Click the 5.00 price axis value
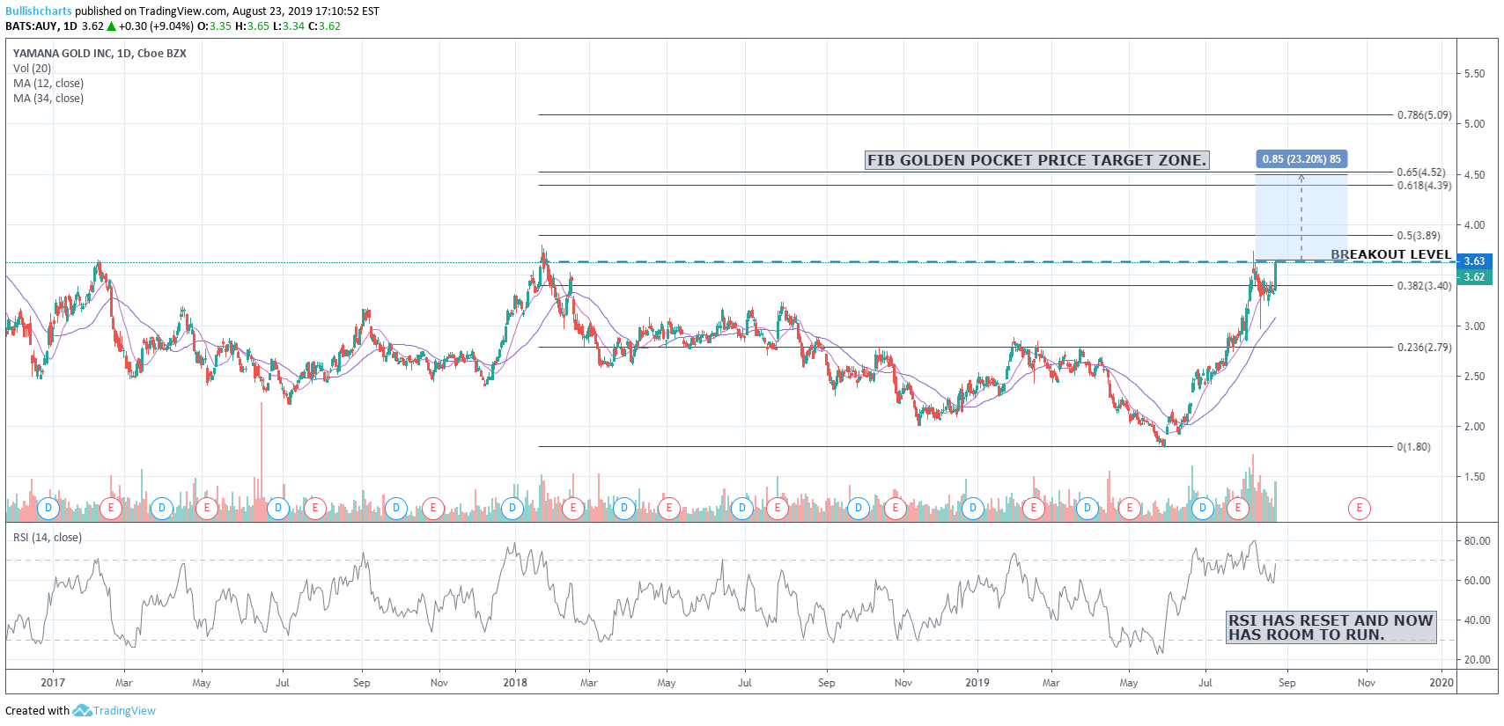The height and width of the screenshot is (726, 1504). coord(1474,124)
